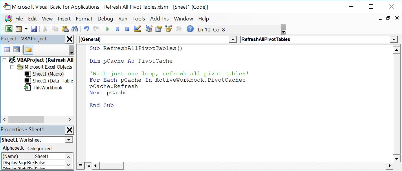
Task: Run the RefreshAllPivotTables macro
Action: coord(108,29)
